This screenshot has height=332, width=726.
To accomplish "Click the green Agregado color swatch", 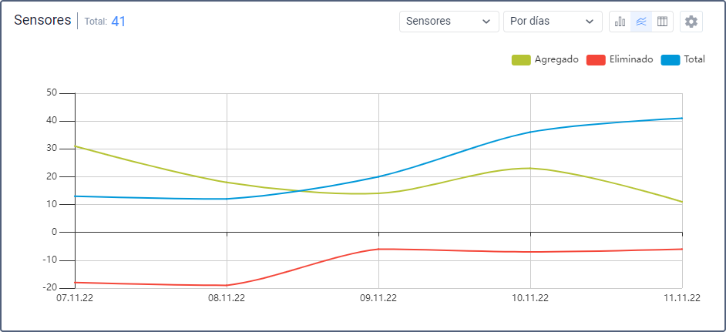I will click(x=521, y=59).
